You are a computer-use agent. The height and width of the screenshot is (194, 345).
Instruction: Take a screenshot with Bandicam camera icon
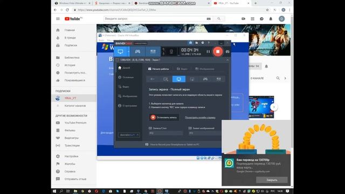click(x=227, y=52)
